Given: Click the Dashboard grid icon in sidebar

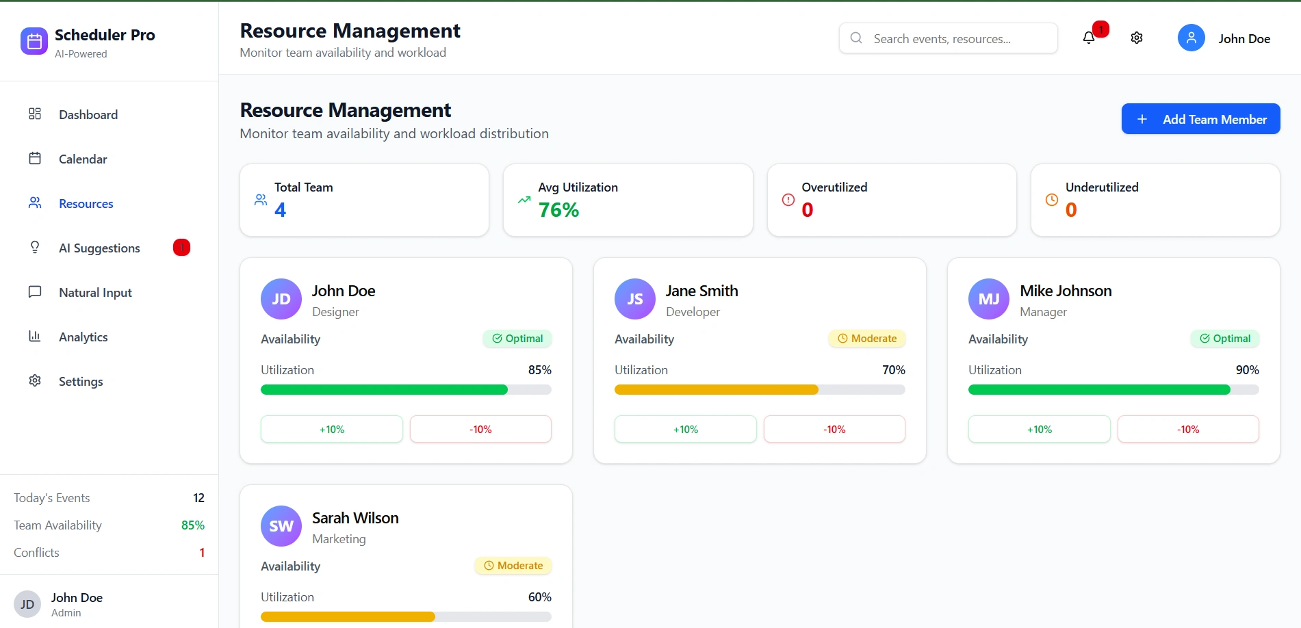Looking at the screenshot, I should (35, 114).
